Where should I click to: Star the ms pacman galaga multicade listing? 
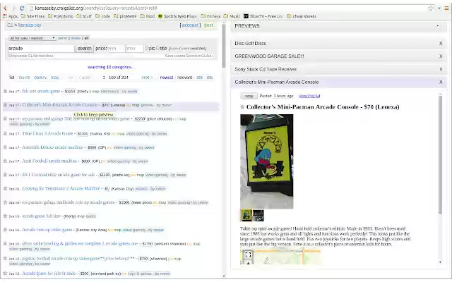[5, 202]
